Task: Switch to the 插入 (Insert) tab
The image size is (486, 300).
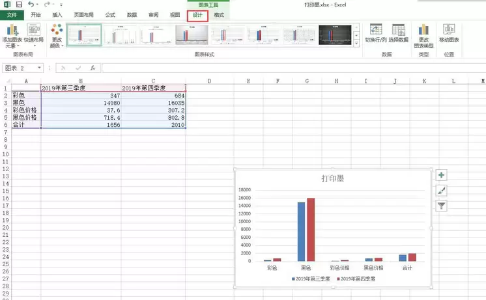Action: click(57, 14)
